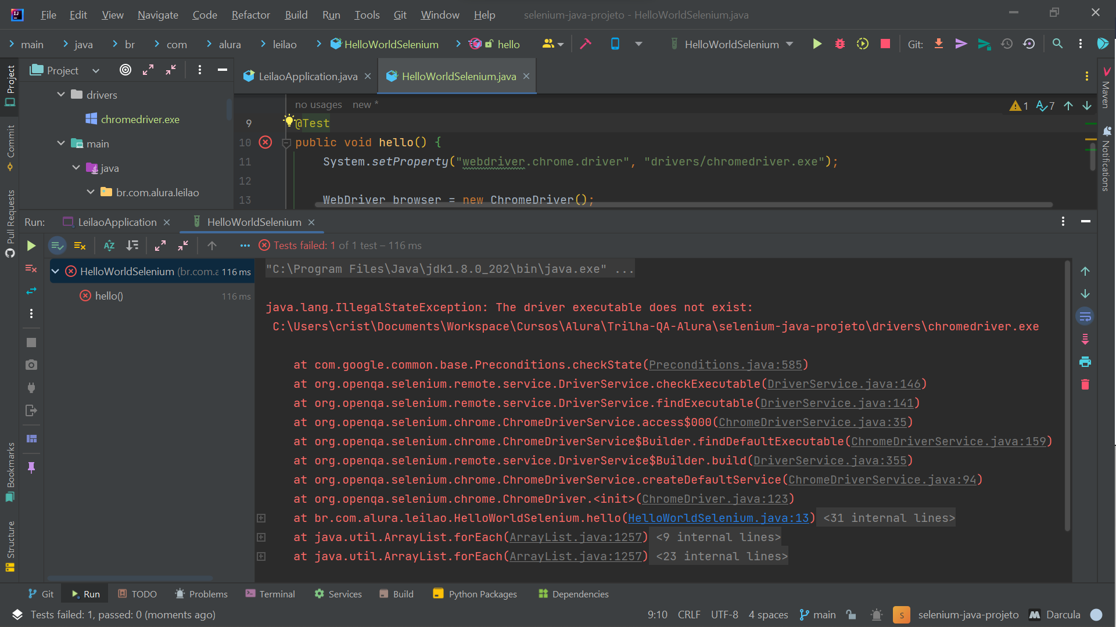Toggle the Commit tool window button
The height and width of the screenshot is (627, 1116).
[10, 148]
